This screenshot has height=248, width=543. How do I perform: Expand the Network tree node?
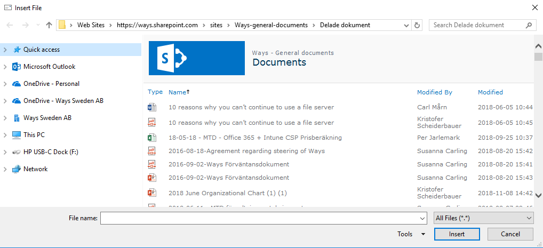[x=5, y=170]
